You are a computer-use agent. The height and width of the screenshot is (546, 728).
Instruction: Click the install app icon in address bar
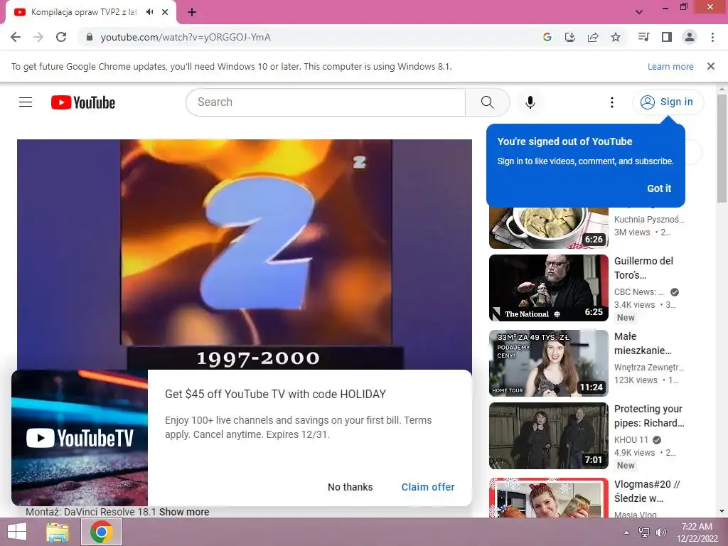click(x=570, y=37)
